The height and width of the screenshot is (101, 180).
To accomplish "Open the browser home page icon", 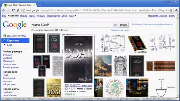I will (x=18, y=10).
